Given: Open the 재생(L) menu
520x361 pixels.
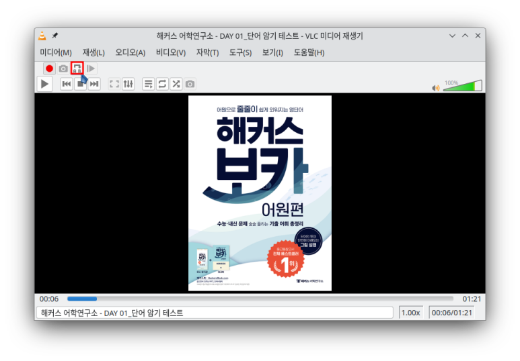Looking at the screenshot, I should pos(94,52).
